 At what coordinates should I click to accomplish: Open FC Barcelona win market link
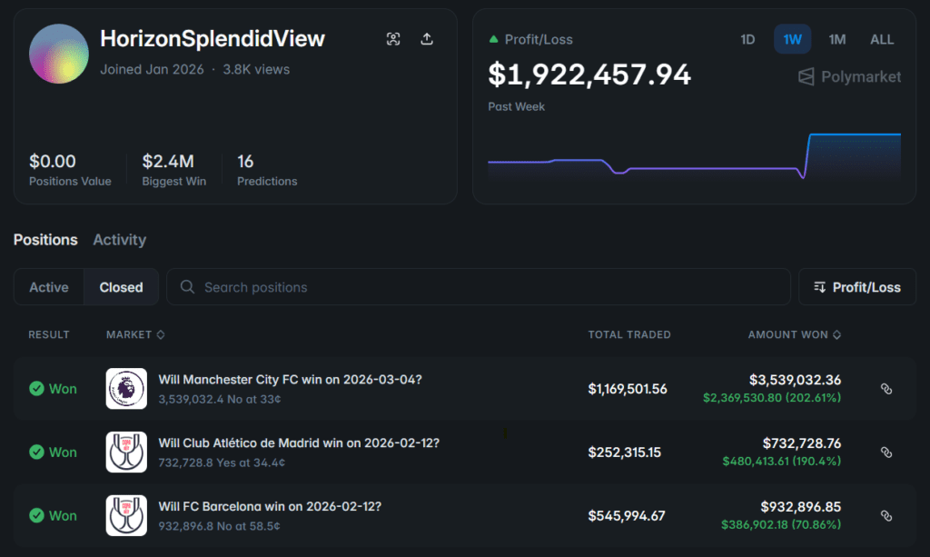(x=270, y=507)
